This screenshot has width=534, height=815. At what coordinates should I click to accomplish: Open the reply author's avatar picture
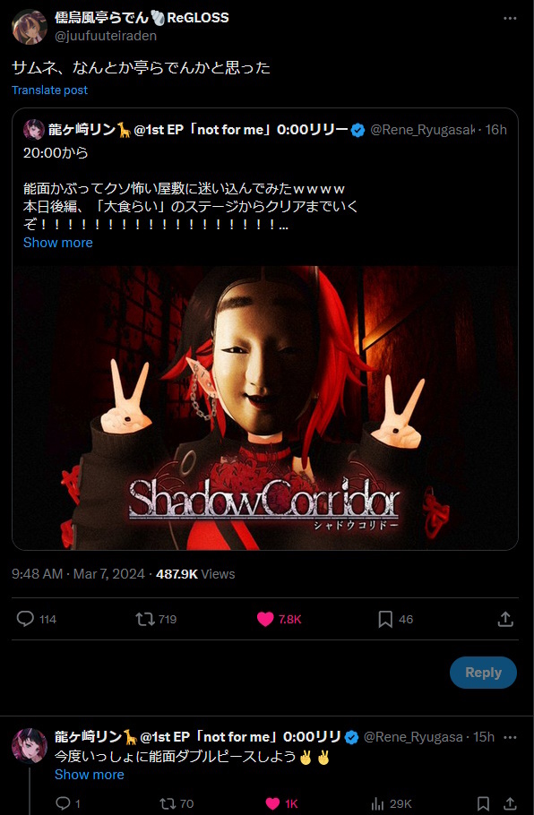coord(30,745)
